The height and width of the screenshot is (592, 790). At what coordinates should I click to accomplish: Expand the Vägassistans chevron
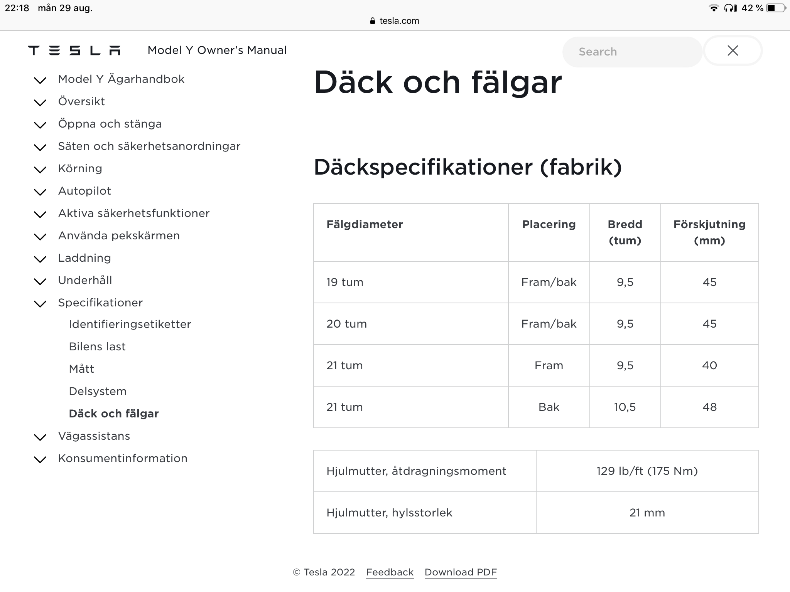pyautogui.click(x=40, y=437)
